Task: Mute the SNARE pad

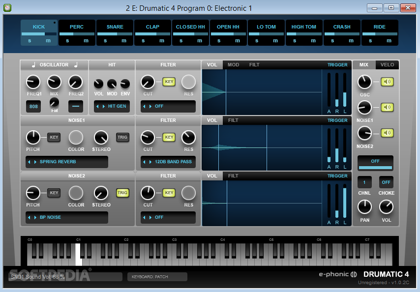Action: click(x=124, y=41)
